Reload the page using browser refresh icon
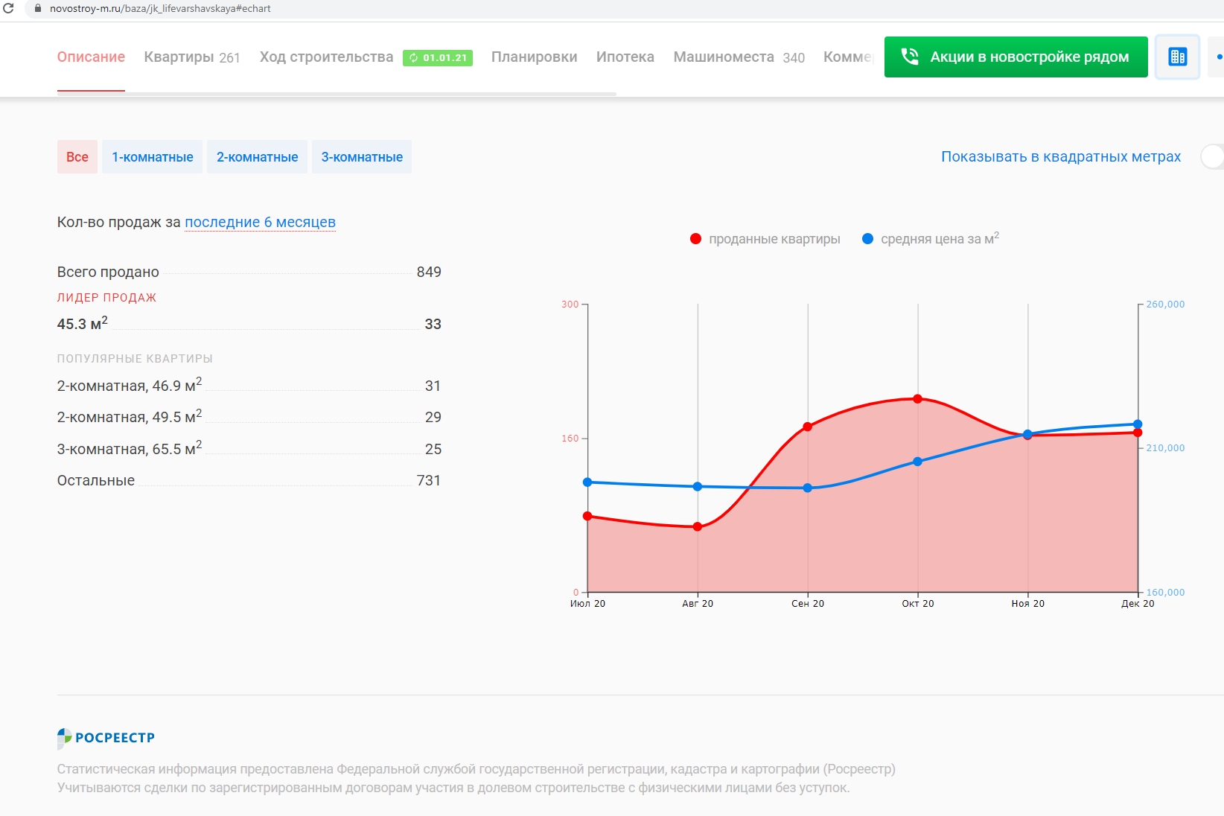This screenshot has width=1224, height=816. click(x=9, y=8)
